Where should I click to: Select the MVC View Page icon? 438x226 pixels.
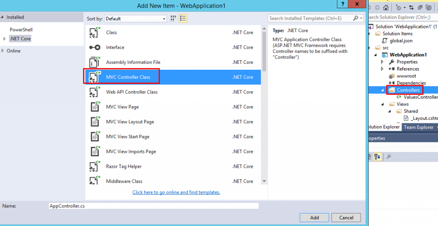95,107
